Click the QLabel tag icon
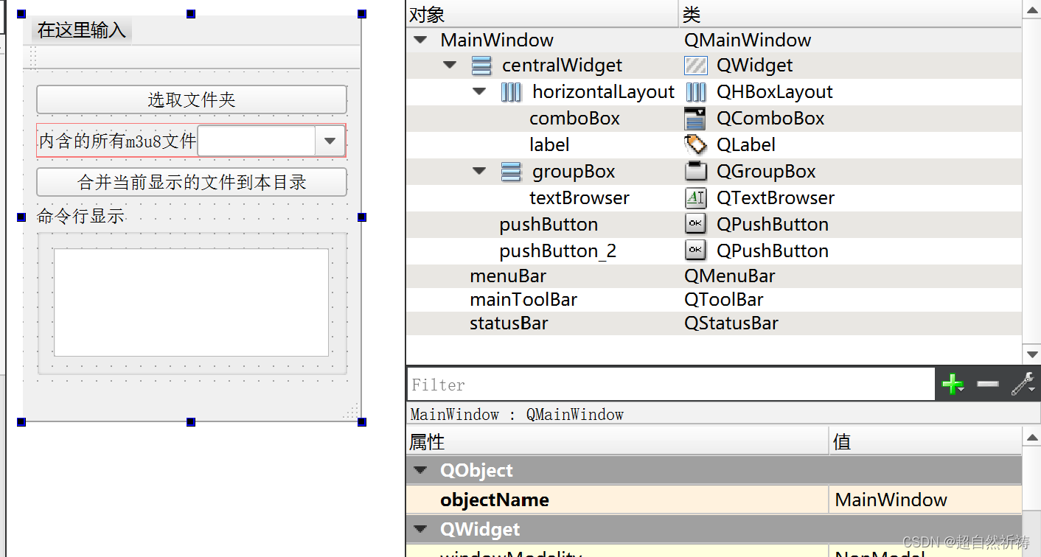This screenshot has height=557, width=1041. [695, 145]
